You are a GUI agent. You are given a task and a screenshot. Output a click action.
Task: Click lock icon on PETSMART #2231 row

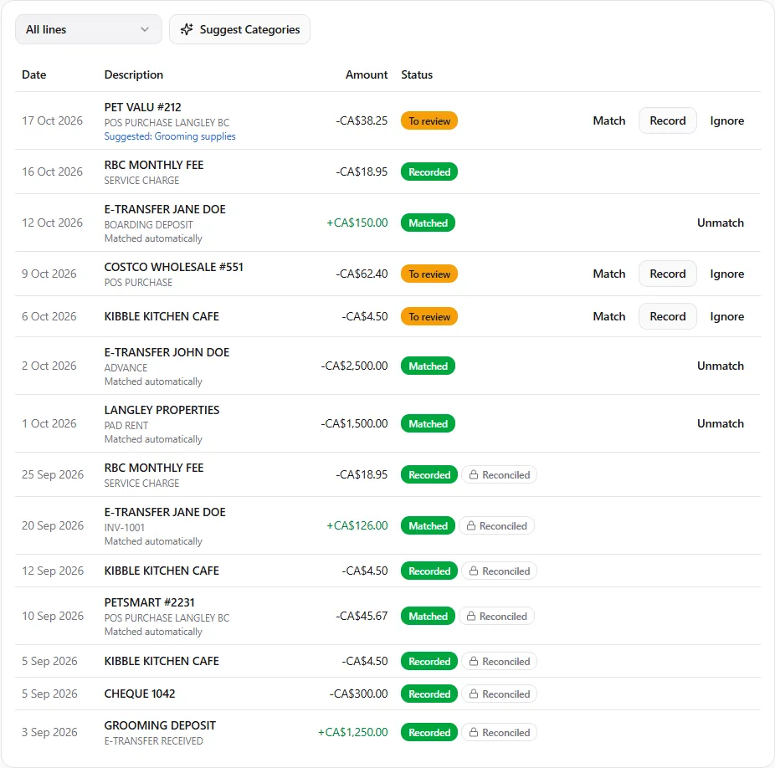[x=471, y=617]
